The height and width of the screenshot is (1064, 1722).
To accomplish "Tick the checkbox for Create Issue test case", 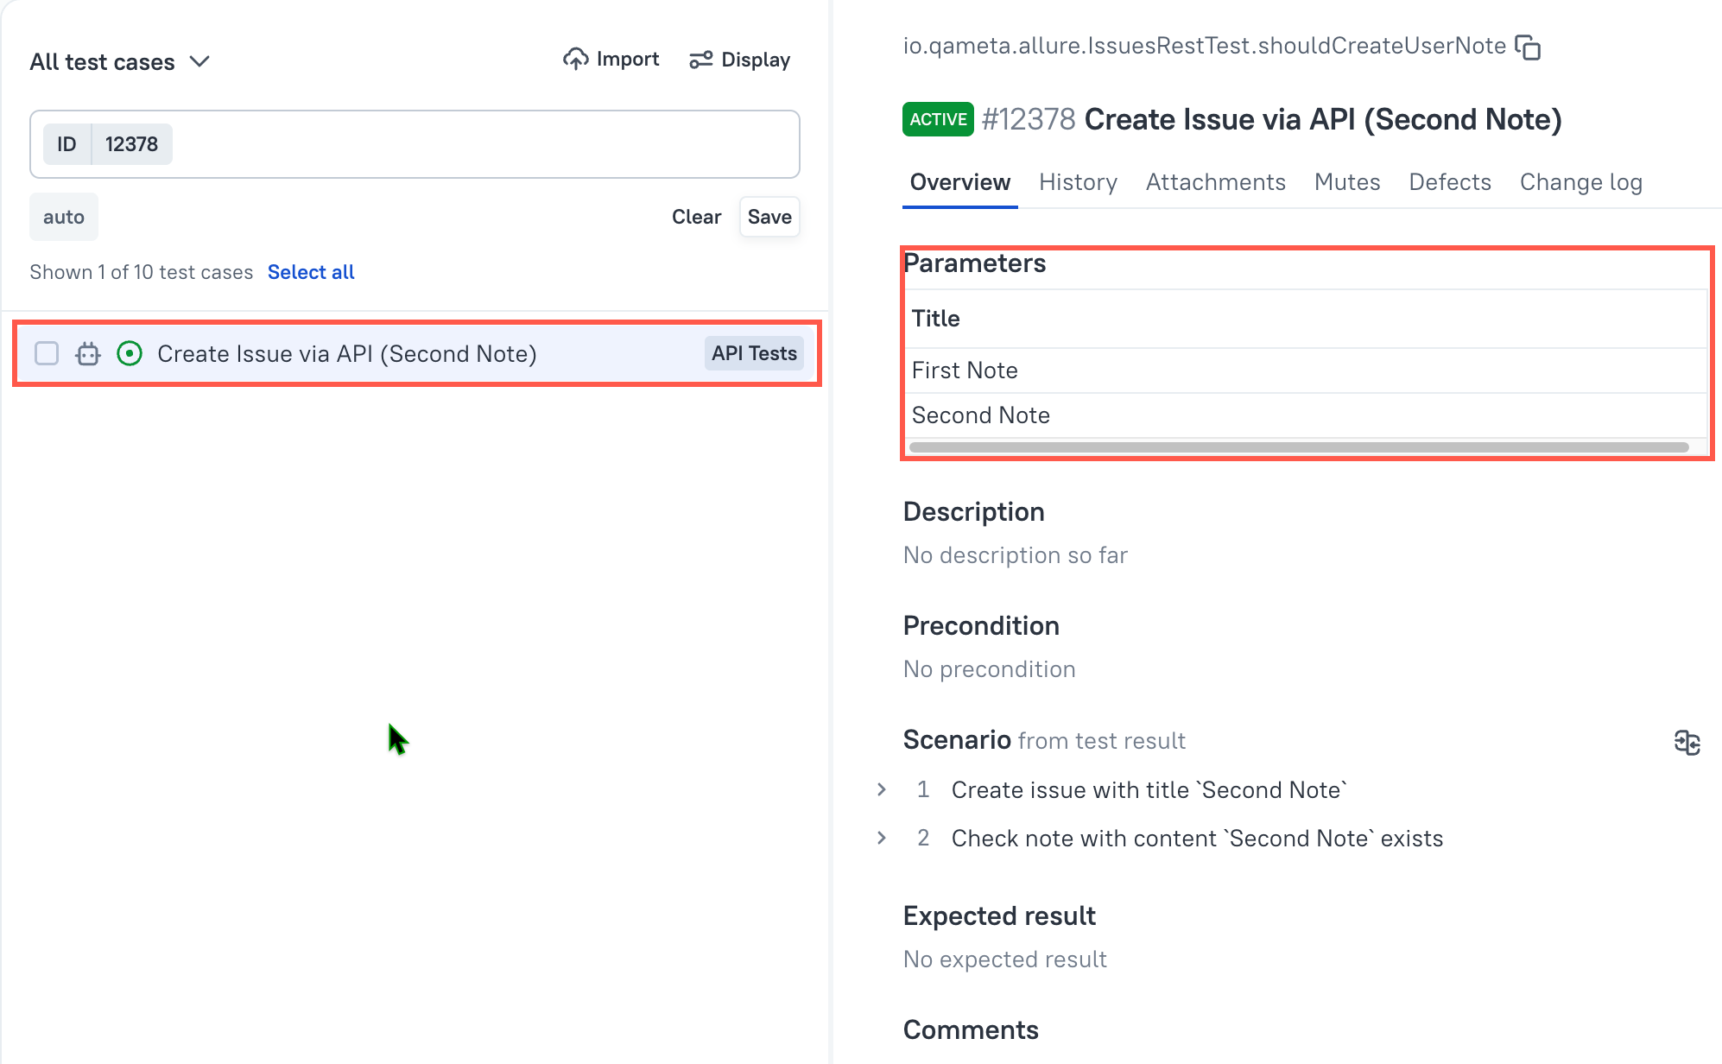I will coord(47,353).
